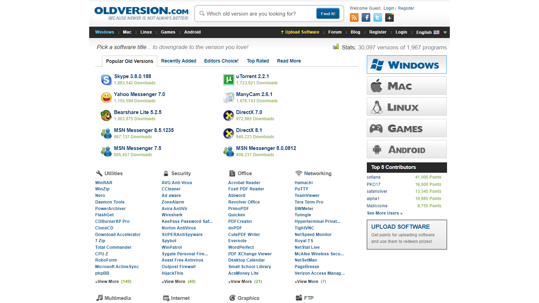Viewport: 539px width, 303px height.
Task: Click the Upload Software promo box
Action: [407, 235]
